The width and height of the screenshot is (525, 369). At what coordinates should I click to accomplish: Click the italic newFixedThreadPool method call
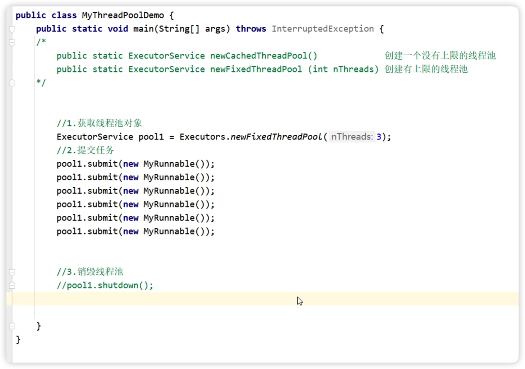pos(276,137)
